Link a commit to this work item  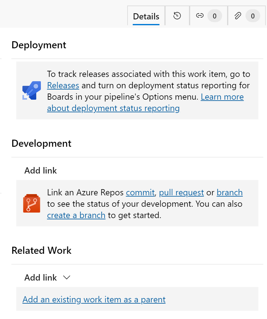[x=140, y=192]
